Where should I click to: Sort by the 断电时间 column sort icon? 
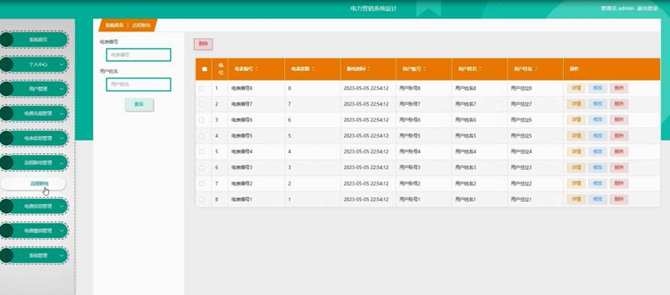pos(368,70)
